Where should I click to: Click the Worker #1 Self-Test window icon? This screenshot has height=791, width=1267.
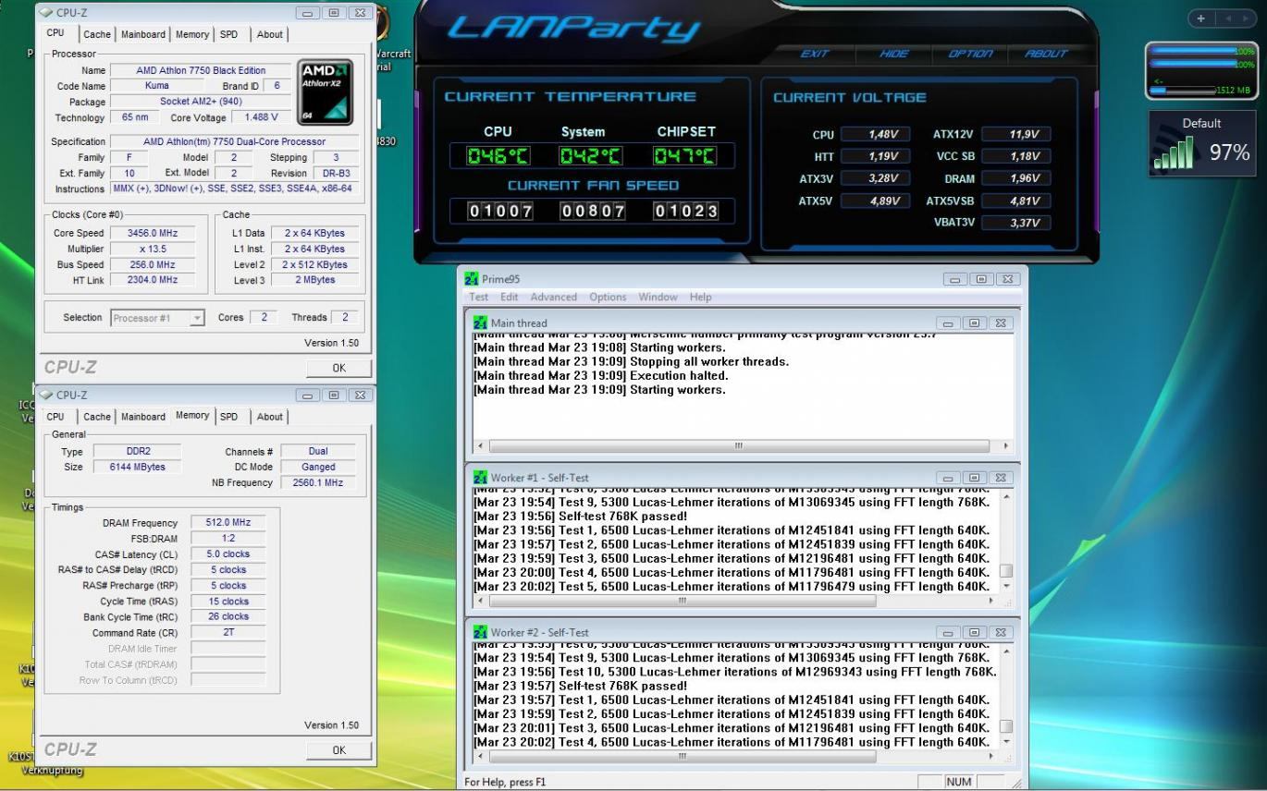pos(480,478)
